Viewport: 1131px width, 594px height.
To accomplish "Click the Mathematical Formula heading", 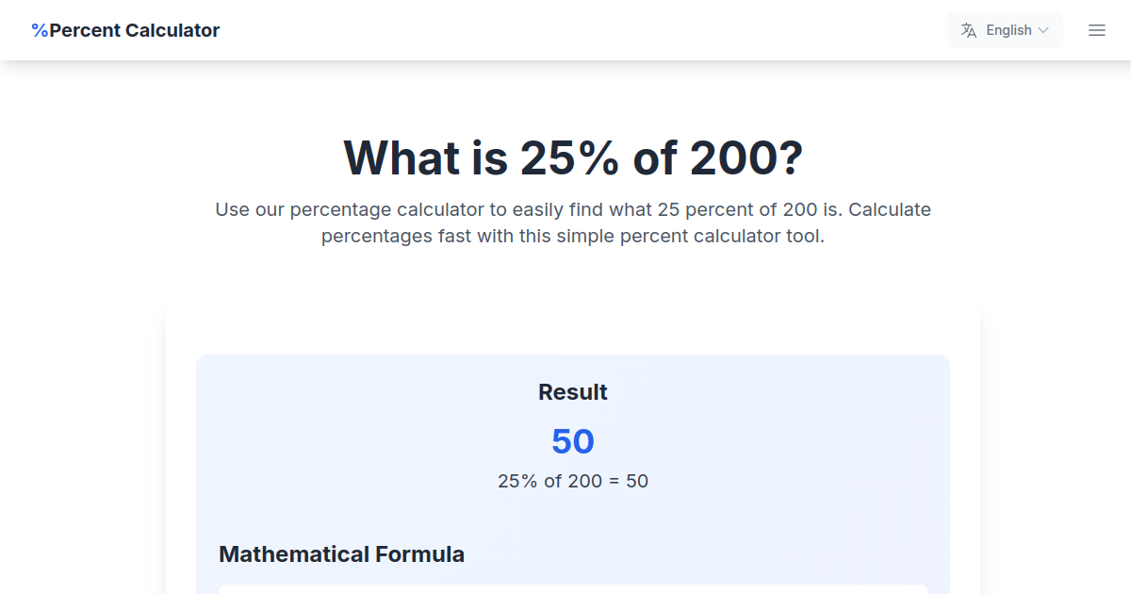I will tap(341, 554).
